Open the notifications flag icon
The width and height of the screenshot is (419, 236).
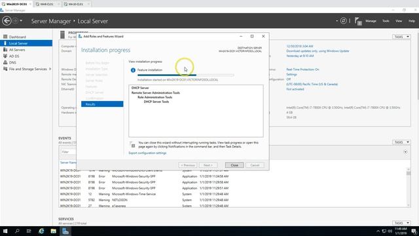pyautogui.click(x=358, y=21)
